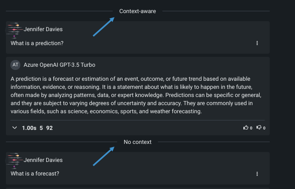This screenshot has height=189, width=295.
Task: Click the "What is a prediction?" prompt text
Action: pos(37,43)
